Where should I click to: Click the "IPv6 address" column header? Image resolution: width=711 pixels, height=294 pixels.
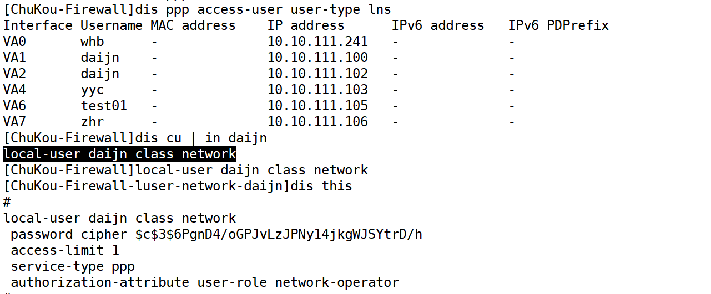438,25
